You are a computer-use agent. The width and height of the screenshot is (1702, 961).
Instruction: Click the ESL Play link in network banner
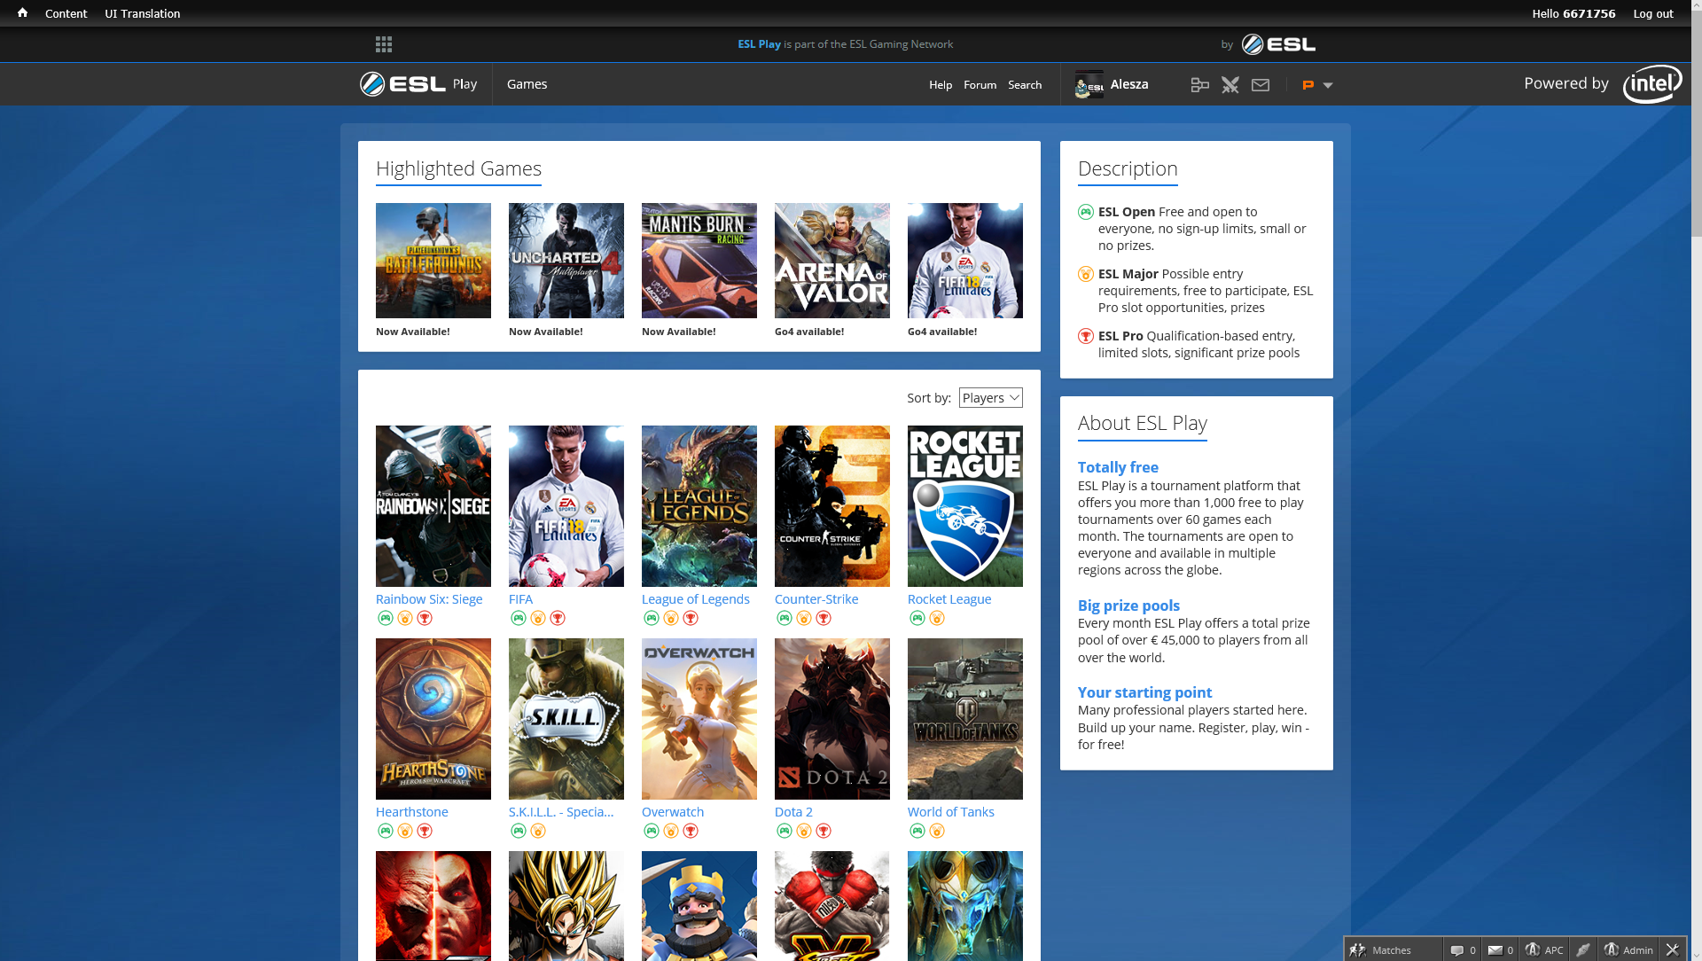760,44
